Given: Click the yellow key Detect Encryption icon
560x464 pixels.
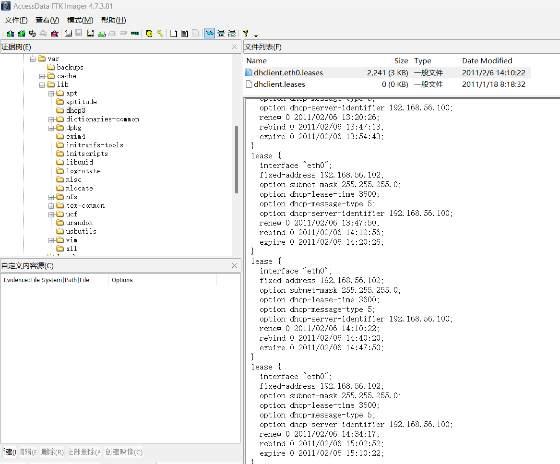Looking at the screenshot, I should [160, 34].
